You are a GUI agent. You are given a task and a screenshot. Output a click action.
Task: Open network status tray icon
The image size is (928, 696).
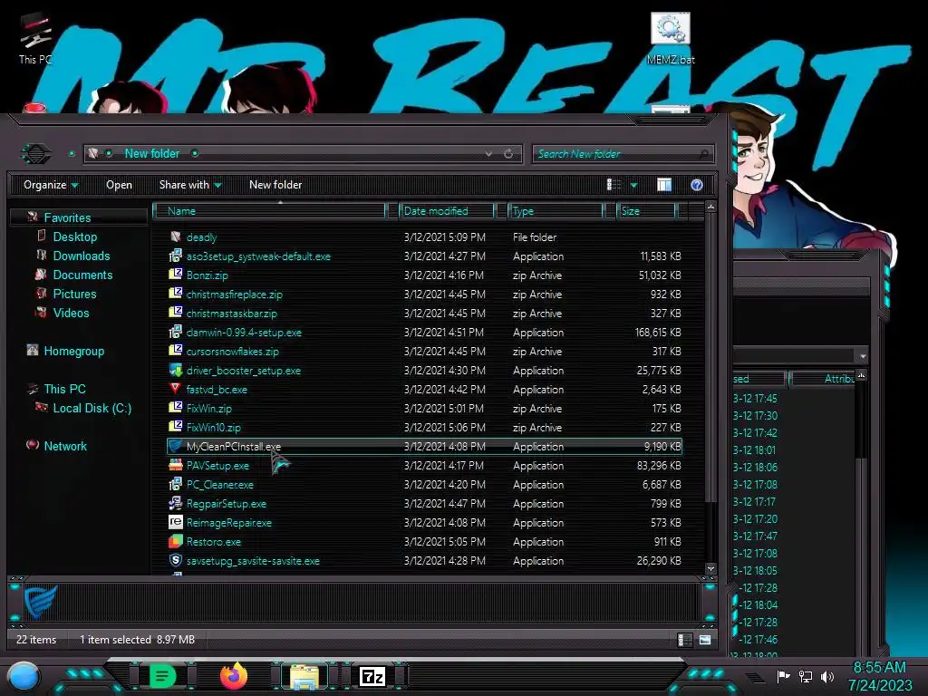[805, 676]
